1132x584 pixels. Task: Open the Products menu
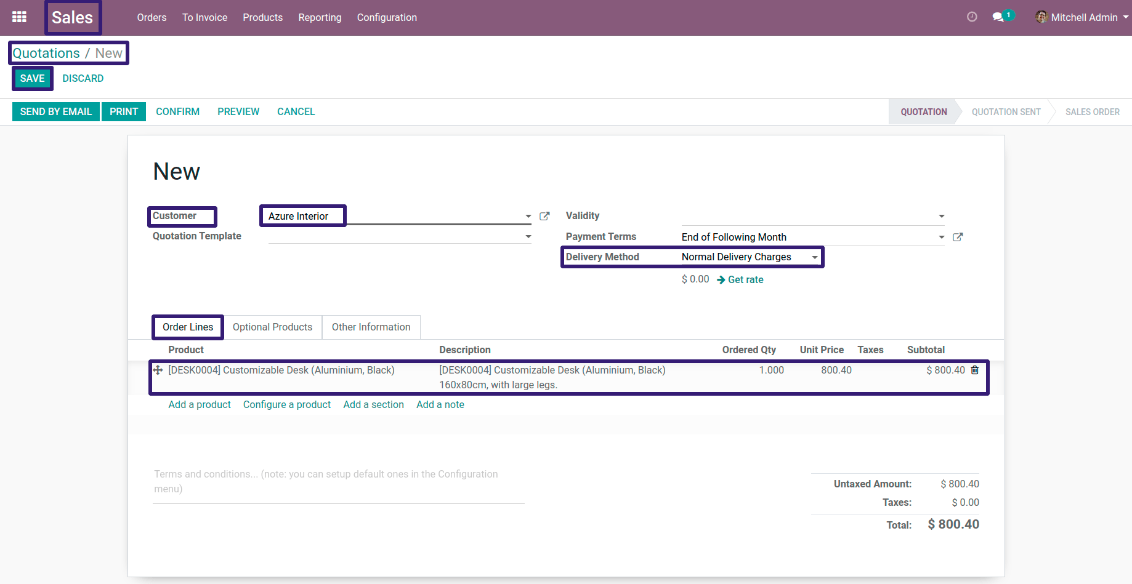(262, 17)
